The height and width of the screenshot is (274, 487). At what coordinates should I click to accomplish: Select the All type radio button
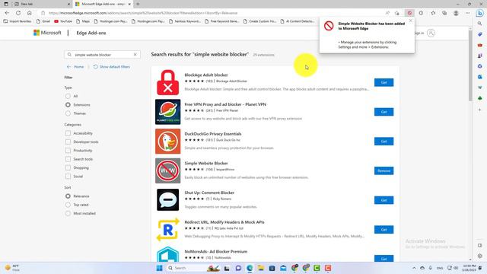[x=68, y=96]
